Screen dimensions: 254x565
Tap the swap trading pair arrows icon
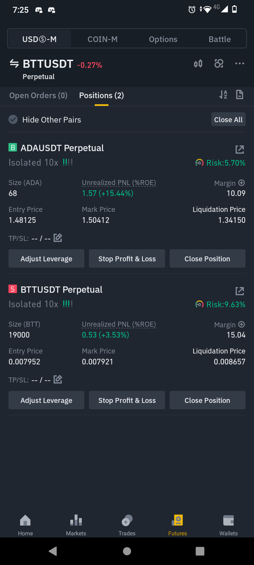tap(14, 64)
